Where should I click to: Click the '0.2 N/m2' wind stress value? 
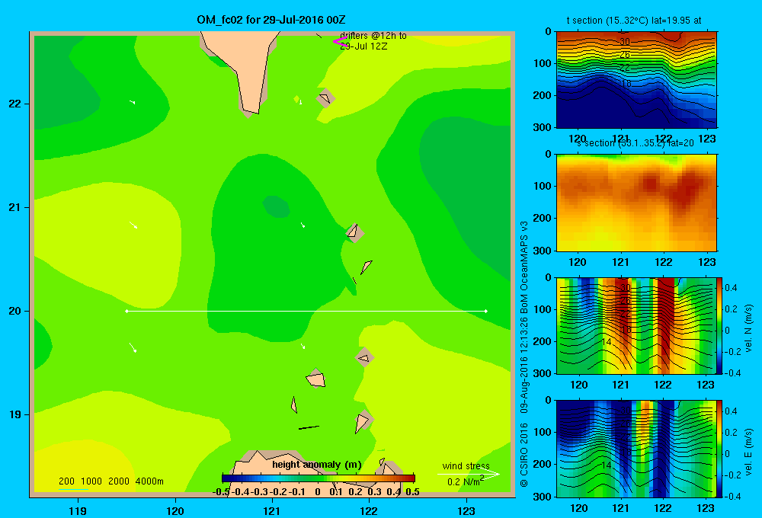466,481
